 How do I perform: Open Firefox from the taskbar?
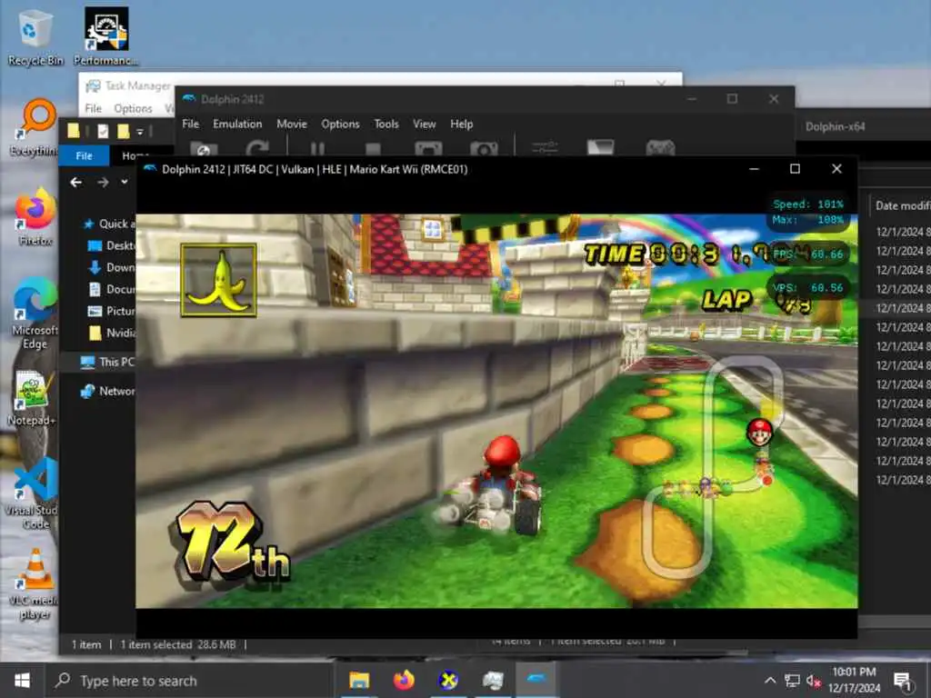coord(404,680)
